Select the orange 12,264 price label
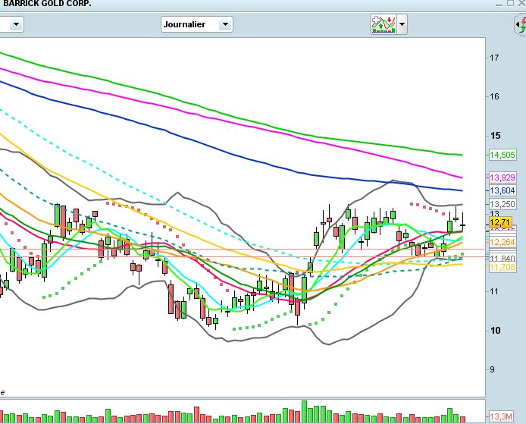Viewport: 526px width, 424px height. [x=502, y=243]
